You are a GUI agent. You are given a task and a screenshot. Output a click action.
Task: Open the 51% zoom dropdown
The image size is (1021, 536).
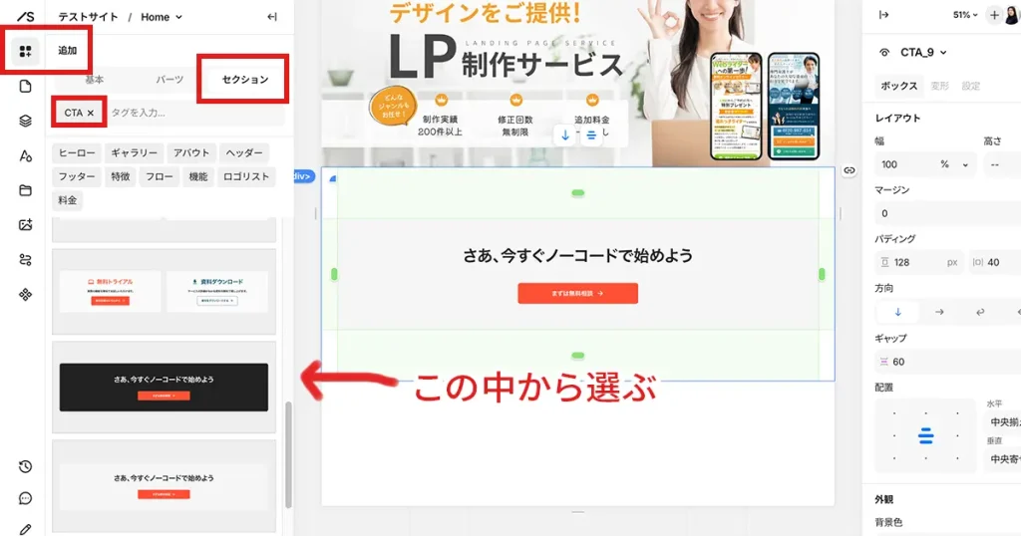pos(965,15)
